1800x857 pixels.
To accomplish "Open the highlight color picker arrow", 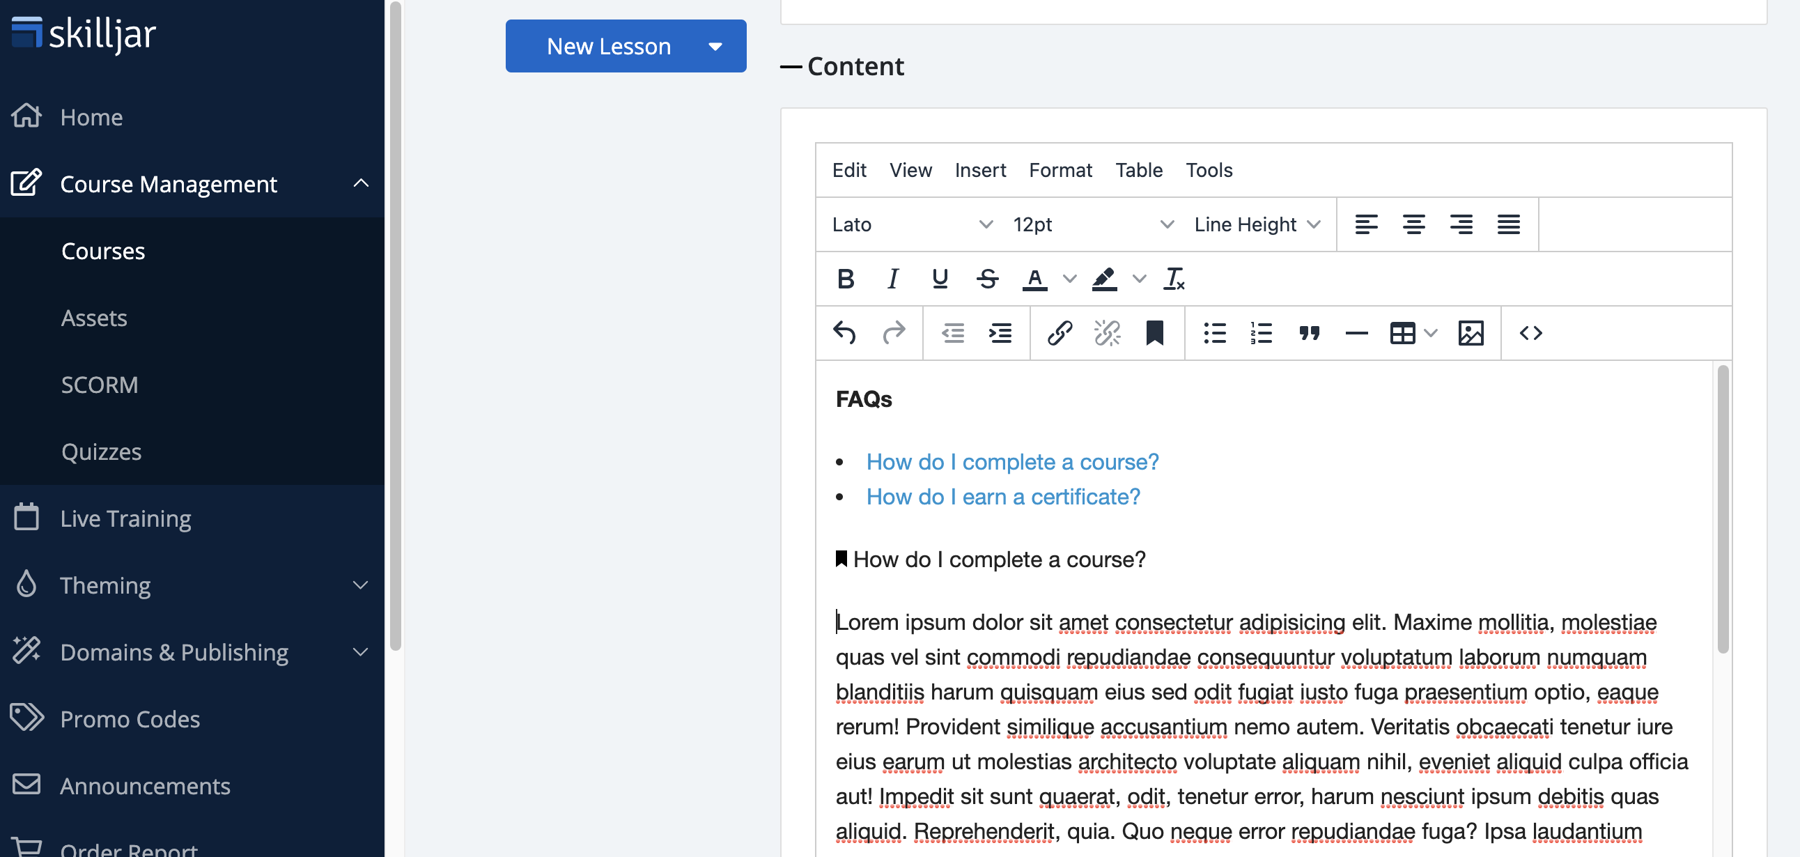I will (x=1139, y=279).
